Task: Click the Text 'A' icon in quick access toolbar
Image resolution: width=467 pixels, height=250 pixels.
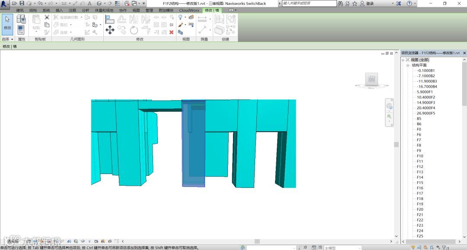Action: click(x=90, y=3)
